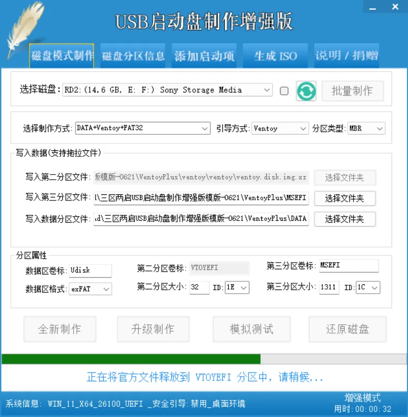Click the green refresh disk list icon

click(x=306, y=91)
